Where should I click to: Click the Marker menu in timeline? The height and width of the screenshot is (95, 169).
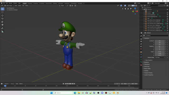pyautogui.click(x=21, y=84)
